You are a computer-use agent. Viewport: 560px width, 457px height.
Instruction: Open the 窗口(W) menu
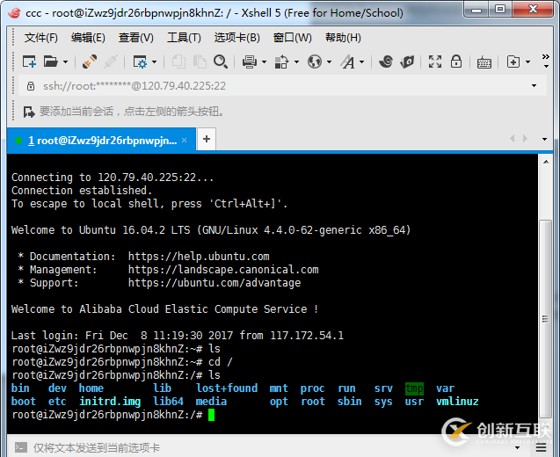click(293, 38)
